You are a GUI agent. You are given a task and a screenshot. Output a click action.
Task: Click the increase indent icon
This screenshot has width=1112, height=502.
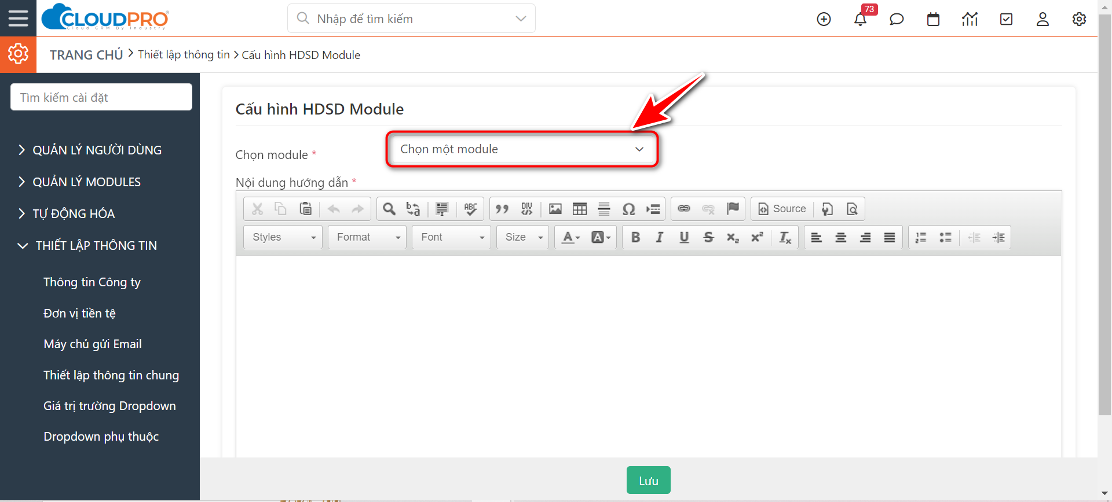pos(998,237)
